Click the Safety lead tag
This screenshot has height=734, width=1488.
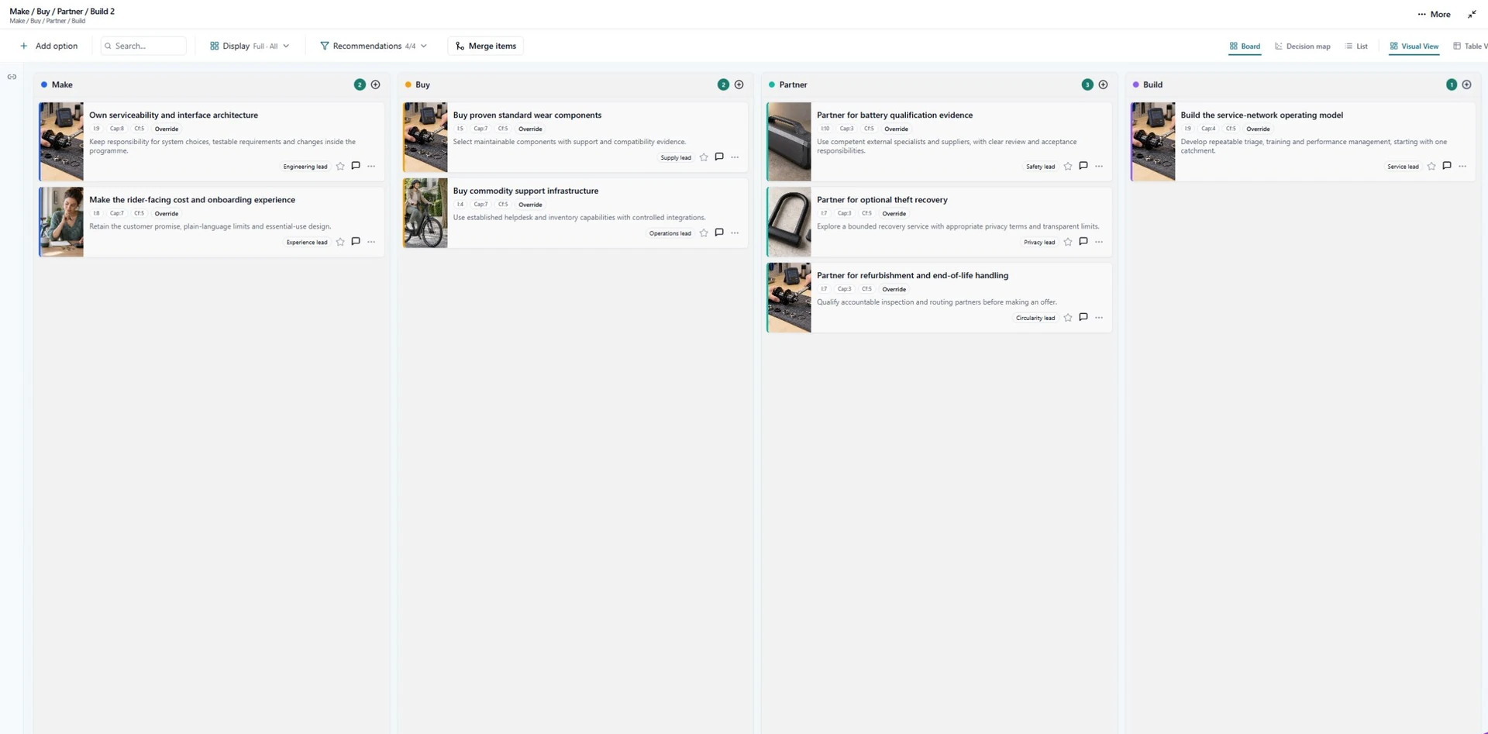(1040, 167)
